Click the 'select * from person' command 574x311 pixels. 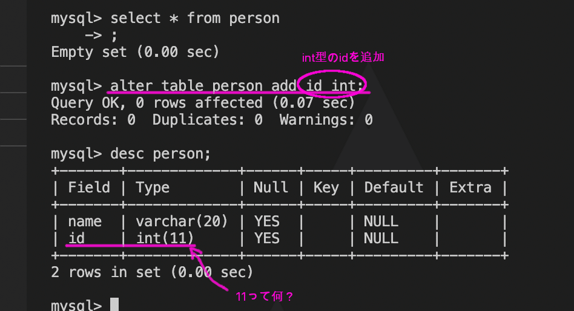click(x=195, y=18)
